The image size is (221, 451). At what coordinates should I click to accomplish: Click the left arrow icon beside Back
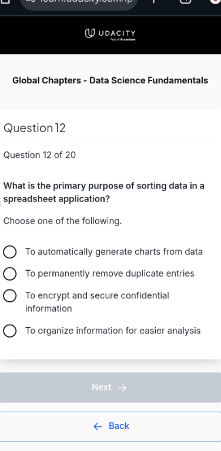[x=98, y=426]
